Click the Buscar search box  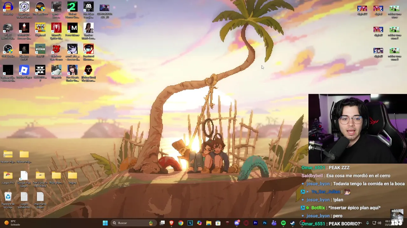pos(133,223)
